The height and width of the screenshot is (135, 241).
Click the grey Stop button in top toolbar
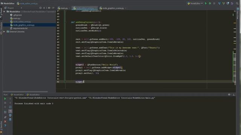(214, 3)
